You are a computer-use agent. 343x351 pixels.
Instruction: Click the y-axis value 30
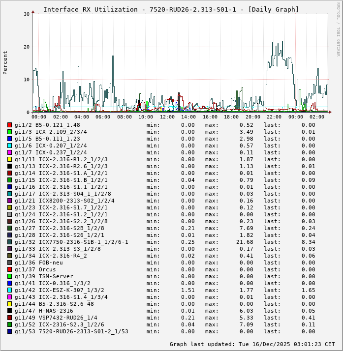tap(27, 14)
